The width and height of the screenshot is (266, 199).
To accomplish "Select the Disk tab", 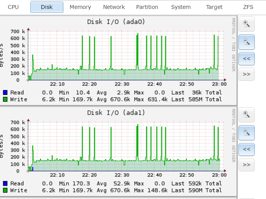I will point(47,7).
